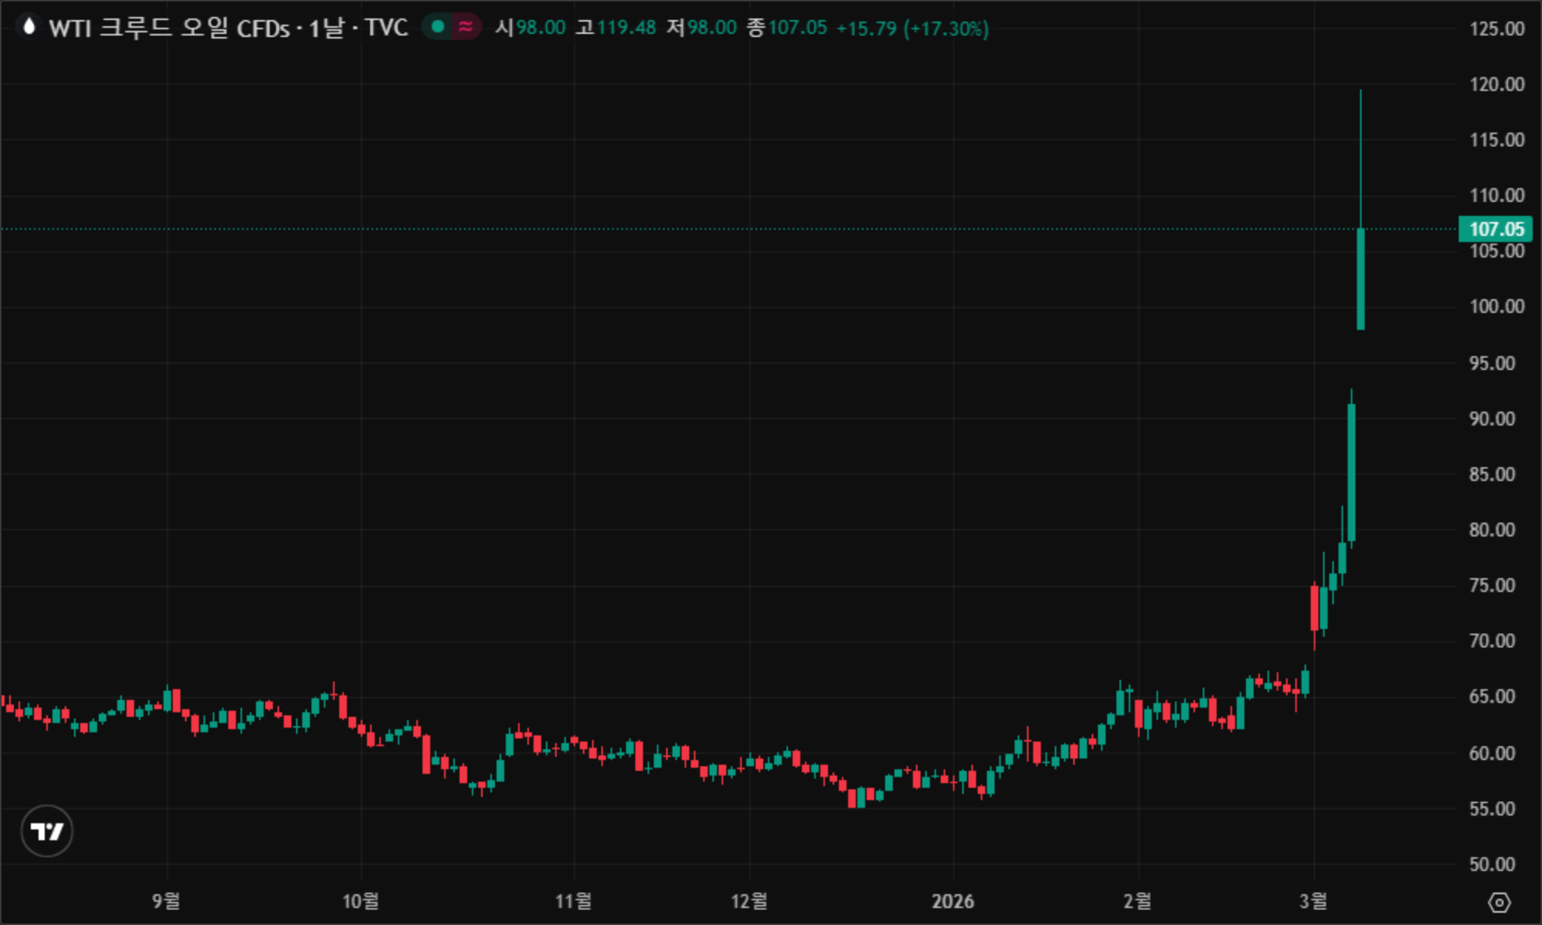Click the 2026 year marker on the time axis
The height and width of the screenshot is (925, 1542).
[952, 901]
